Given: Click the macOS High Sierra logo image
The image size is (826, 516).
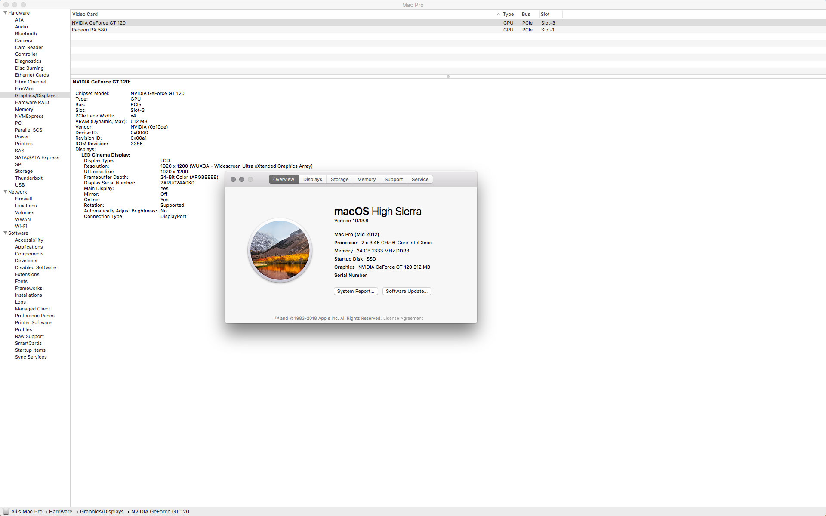Looking at the screenshot, I should pos(280,250).
